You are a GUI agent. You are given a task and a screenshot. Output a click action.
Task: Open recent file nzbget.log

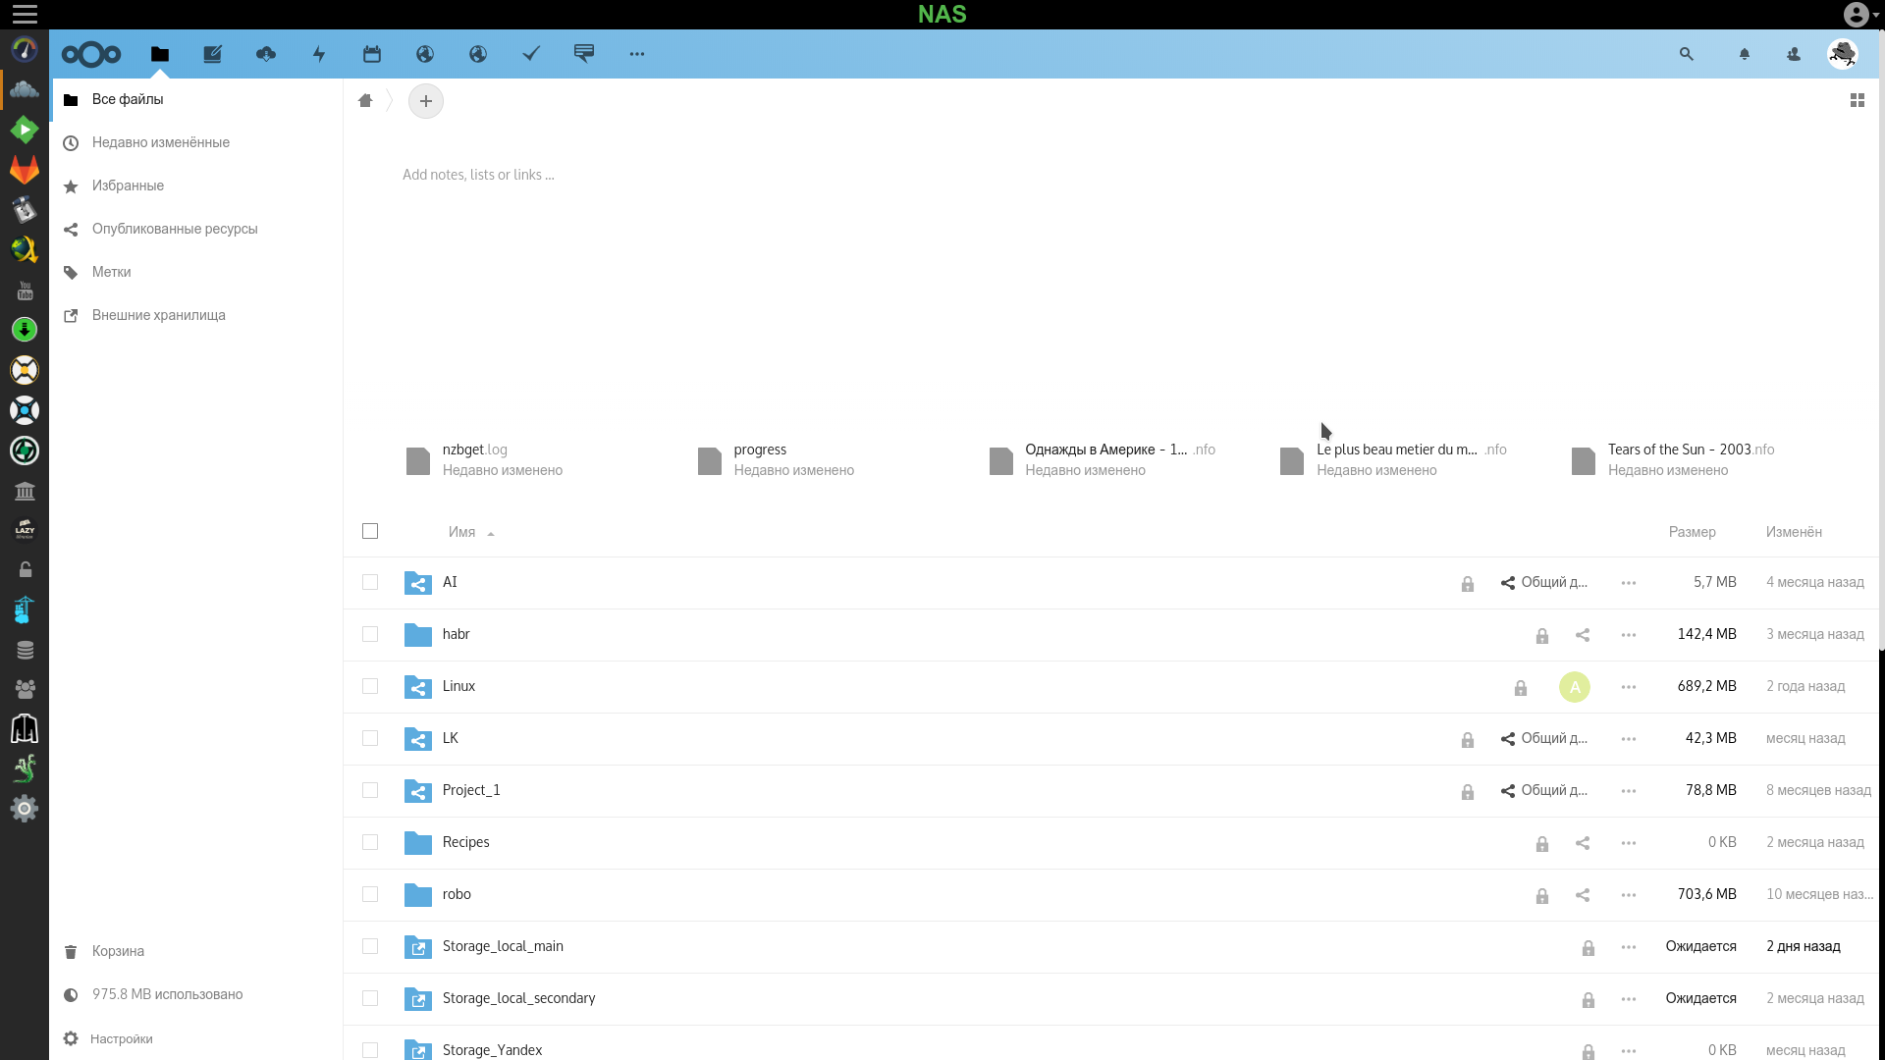(x=484, y=459)
